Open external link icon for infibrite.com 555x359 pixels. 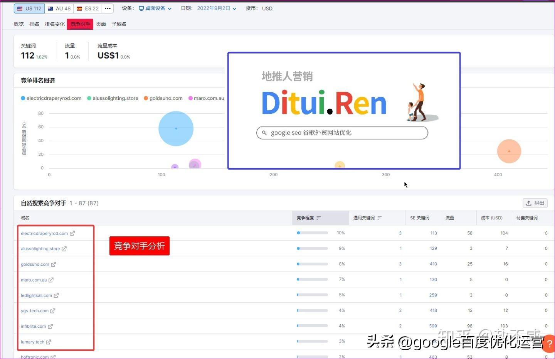tap(50, 326)
